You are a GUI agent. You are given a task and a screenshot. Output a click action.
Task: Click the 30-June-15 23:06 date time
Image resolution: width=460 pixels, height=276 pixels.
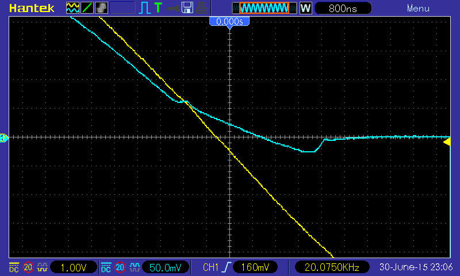tap(416, 267)
